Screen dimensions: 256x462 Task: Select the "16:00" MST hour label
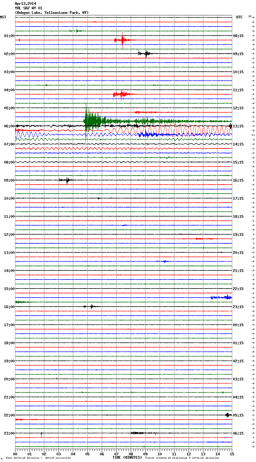point(9,307)
